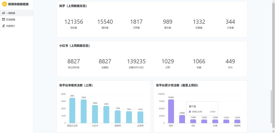Click the purple swatch in the 最大值 tooltip
Image resolution: width=275 pixels, height=133 pixels.
click(190, 112)
